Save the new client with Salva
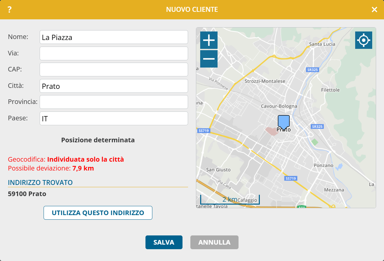 [164, 242]
